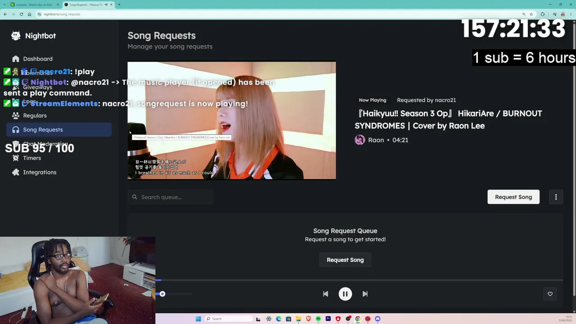Focus the Search queue input field

click(171, 197)
